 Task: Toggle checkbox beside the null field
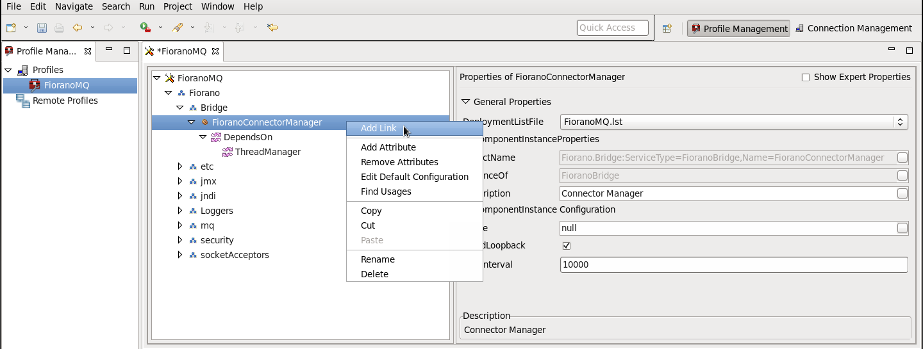[x=902, y=228]
